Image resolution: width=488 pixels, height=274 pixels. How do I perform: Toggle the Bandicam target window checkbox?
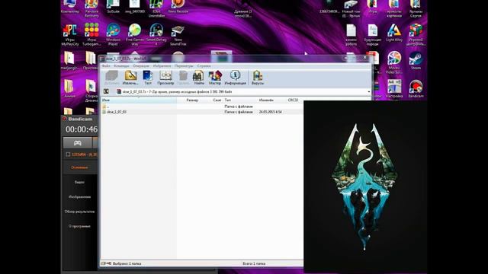[68, 155]
